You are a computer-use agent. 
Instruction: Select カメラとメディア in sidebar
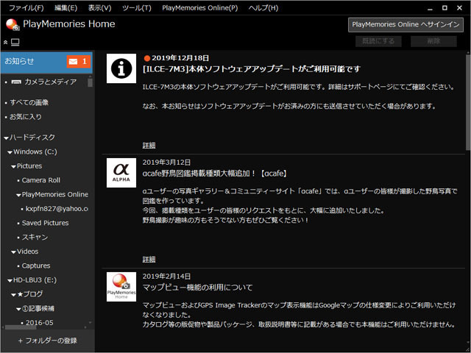[x=51, y=82]
